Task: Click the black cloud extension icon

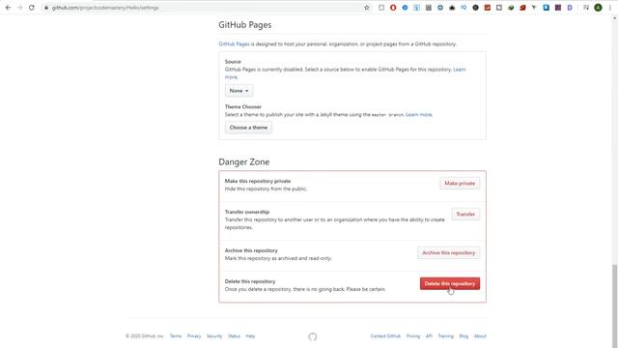Action: [x=452, y=8]
